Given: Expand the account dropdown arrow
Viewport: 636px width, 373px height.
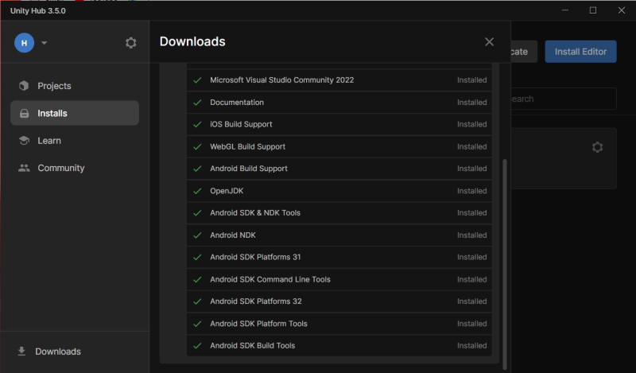Looking at the screenshot, I should (x=45, y=43).
